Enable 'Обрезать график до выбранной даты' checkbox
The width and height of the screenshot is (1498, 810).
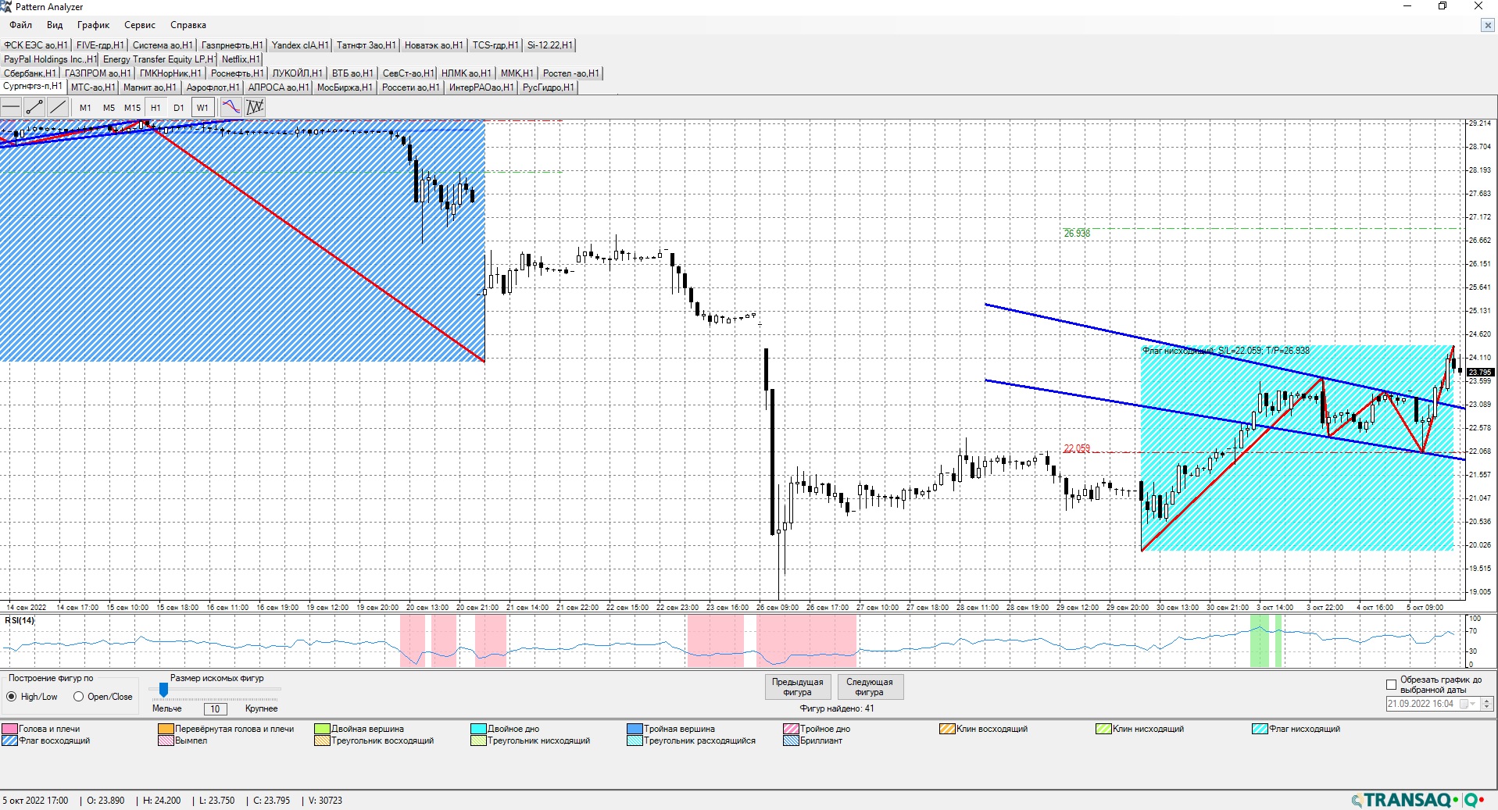click(1391, 685)
